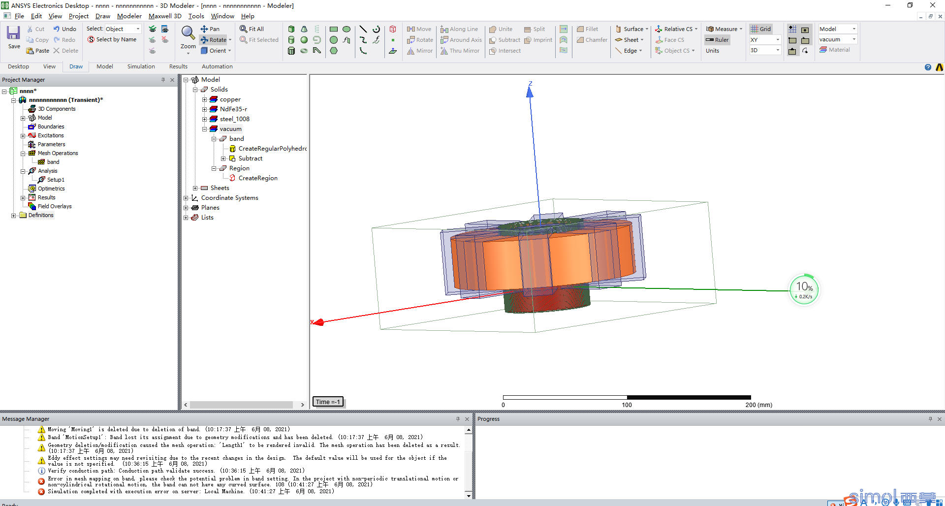Viewport: 945px width, 506px height.
Task: Select the draw sphere tool
Action: (x=304, y=40)
